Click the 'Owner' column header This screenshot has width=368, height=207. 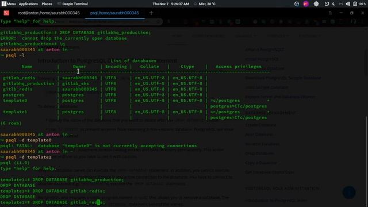(79, 67)
